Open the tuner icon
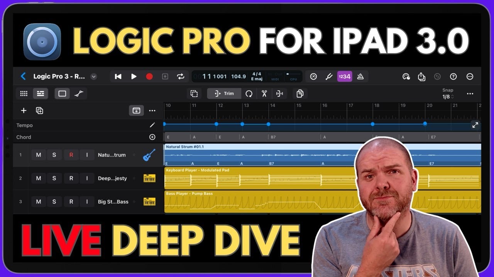Image resolution: width=494 pixels, height=277 pixels. coord(329,77)
